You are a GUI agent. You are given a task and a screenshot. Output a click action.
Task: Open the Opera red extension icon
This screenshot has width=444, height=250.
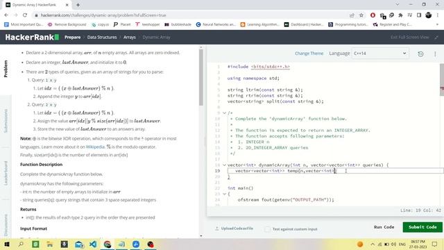coord(373,15)
